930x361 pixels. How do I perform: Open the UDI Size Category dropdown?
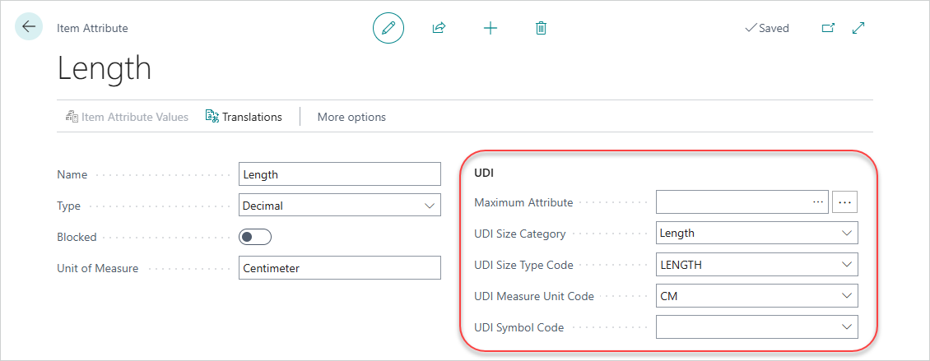tap(847, 234)
